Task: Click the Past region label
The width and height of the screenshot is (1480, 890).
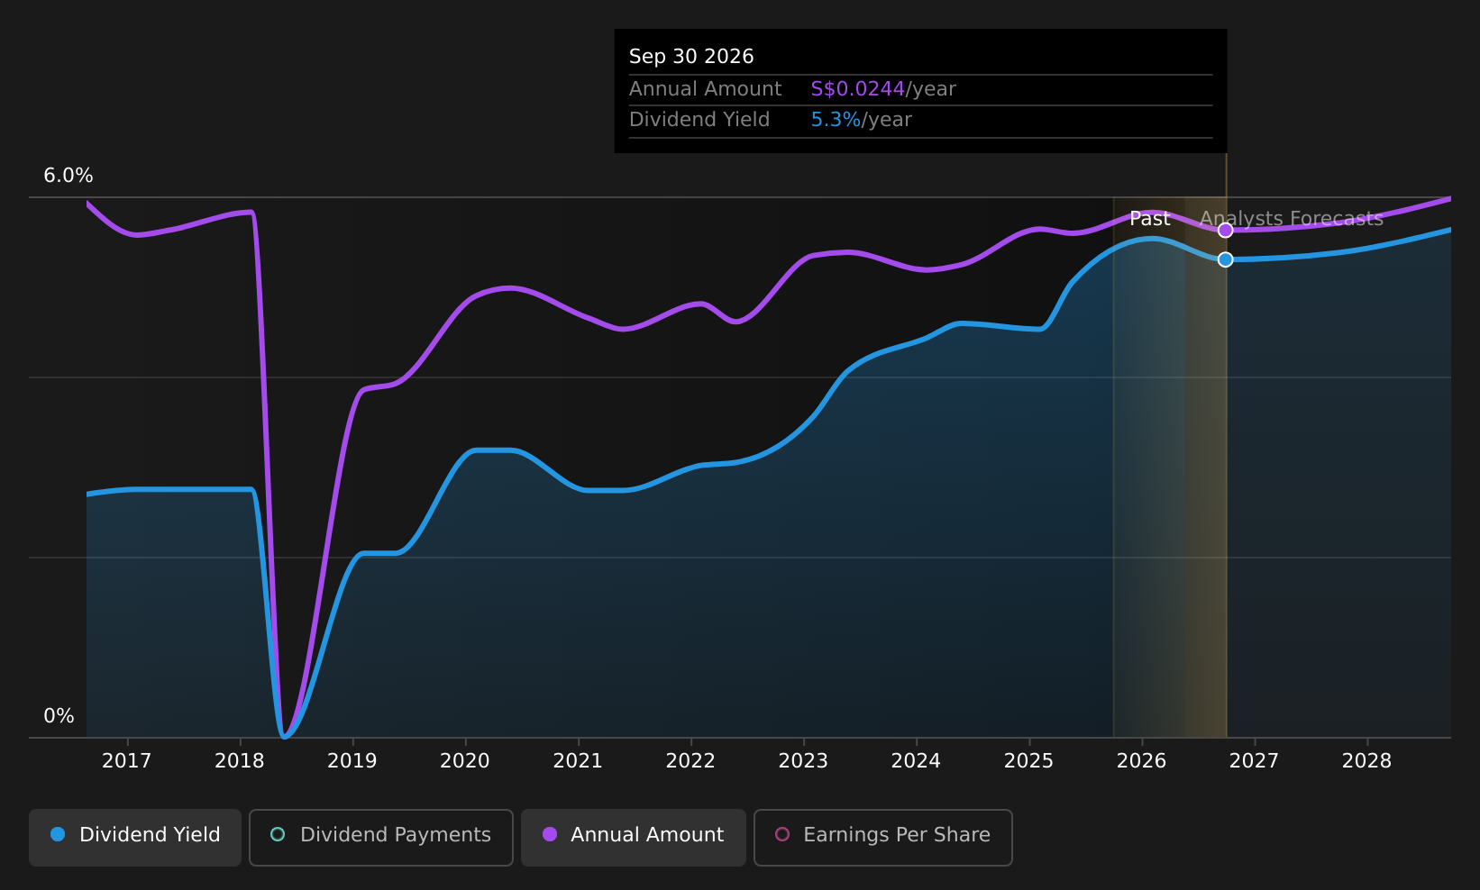Action: coord(1150,219)
